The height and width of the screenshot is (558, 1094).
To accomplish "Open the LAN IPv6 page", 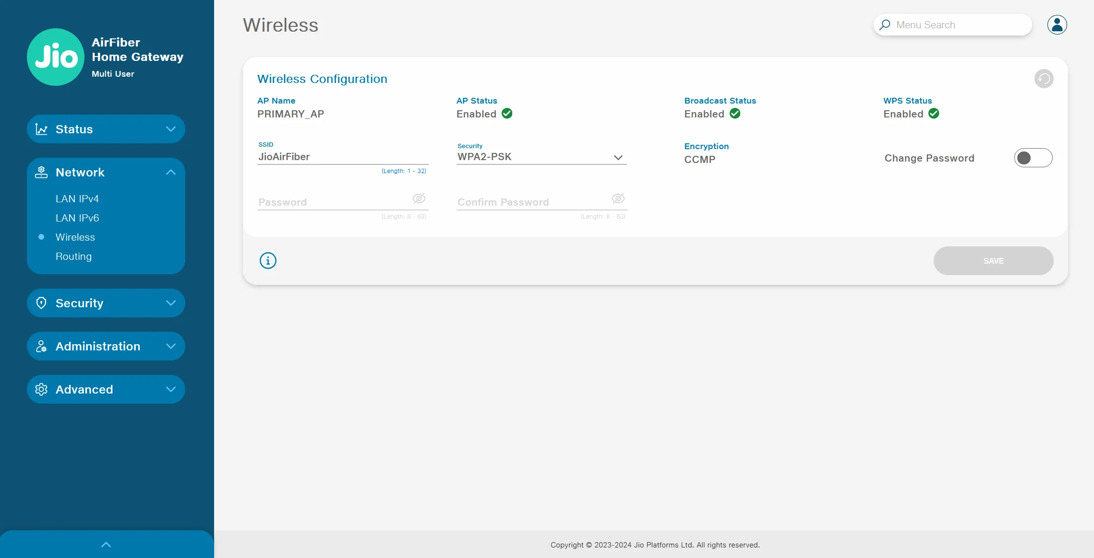I will coord(77,218).
